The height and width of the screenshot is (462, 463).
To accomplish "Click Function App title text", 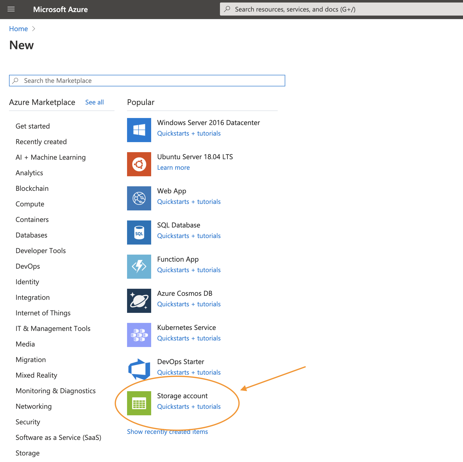I will pos(178,259).
